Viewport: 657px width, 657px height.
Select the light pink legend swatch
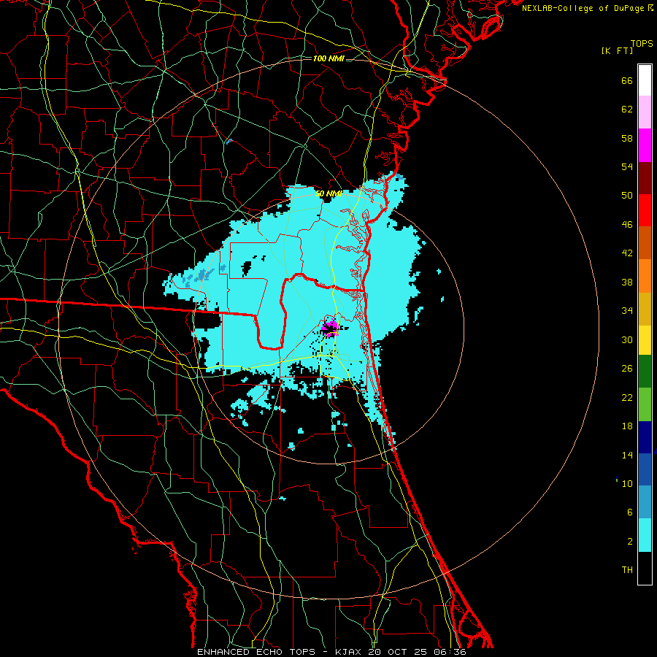645,112
